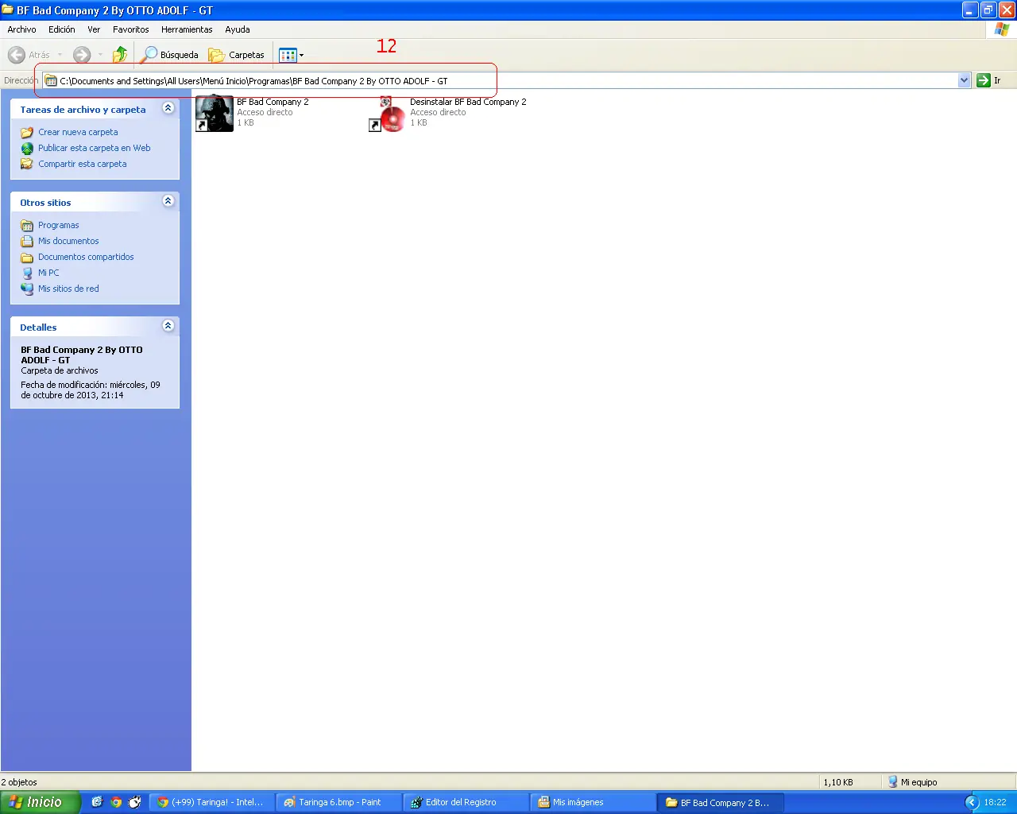Close the BF Bad Company 2 folder window
The height and width of the screenshot is (814, 1017).
pyautogui.click(x=1007, y=10)
